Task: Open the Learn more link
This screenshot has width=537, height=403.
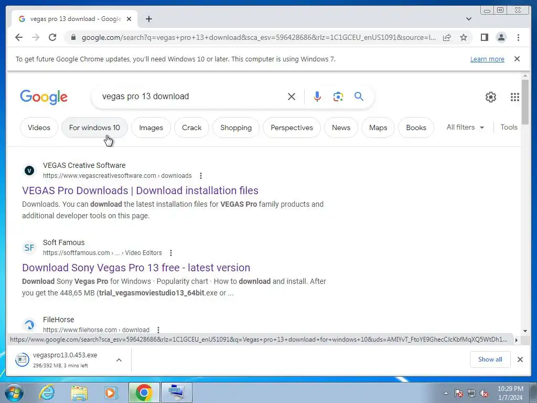Action: click(487, 59)
